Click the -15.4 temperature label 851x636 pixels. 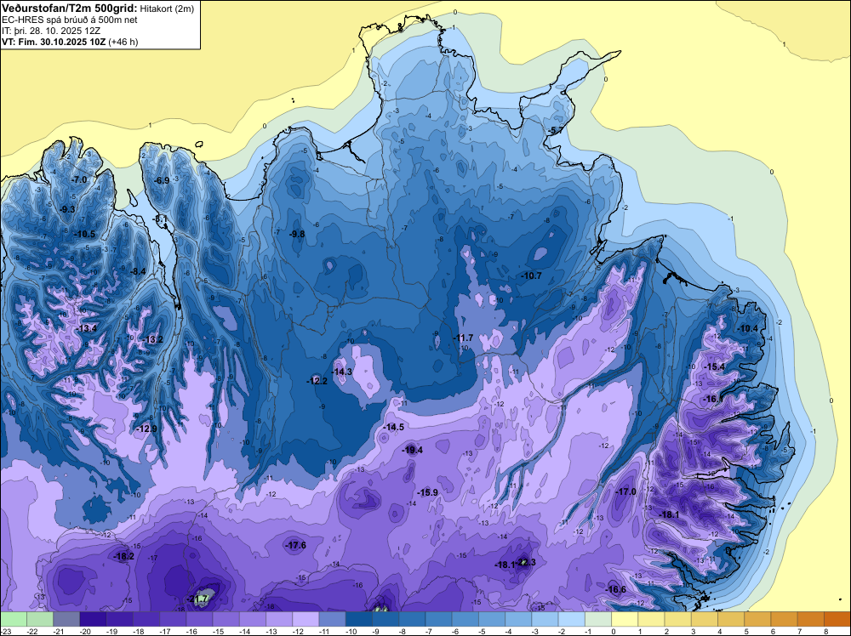tap(714, 367)
